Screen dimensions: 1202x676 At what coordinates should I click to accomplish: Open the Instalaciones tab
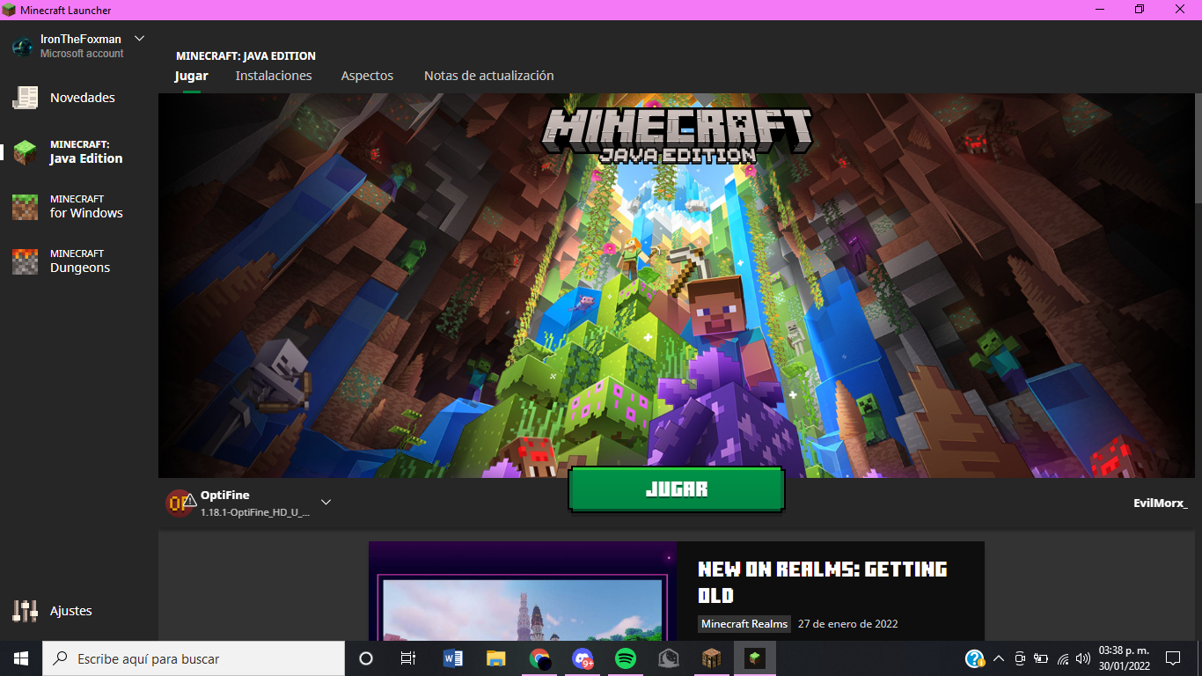(274, 76)
